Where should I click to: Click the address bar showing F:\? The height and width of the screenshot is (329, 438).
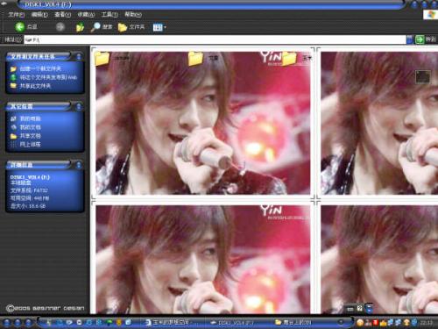[215, 39]
